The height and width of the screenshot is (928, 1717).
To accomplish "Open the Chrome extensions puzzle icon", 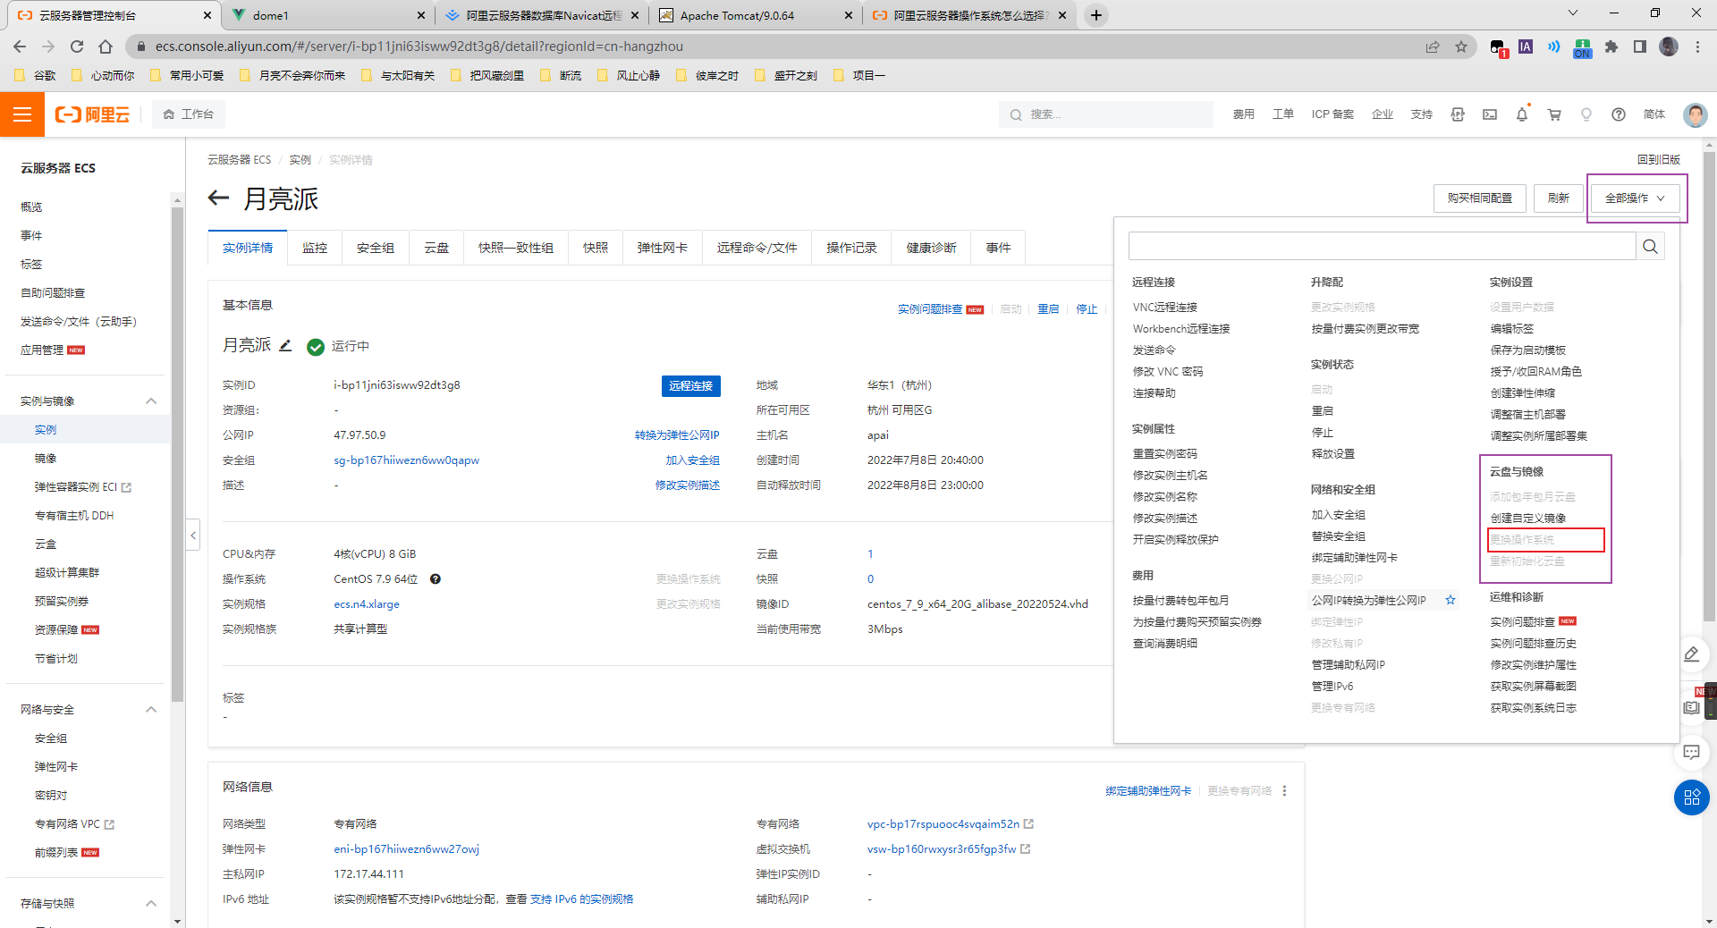I will pos(1611,46).
